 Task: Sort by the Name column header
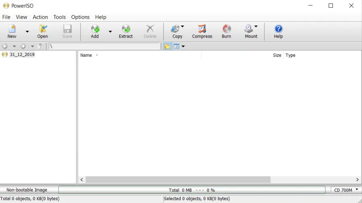click(140, 55)
